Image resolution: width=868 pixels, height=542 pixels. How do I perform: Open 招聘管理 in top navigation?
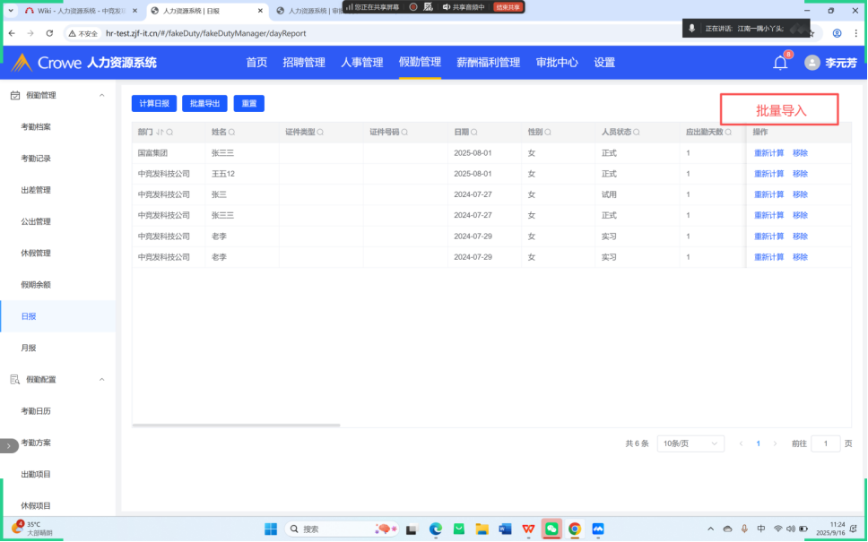pyautogui.click(x=304, y=63)
